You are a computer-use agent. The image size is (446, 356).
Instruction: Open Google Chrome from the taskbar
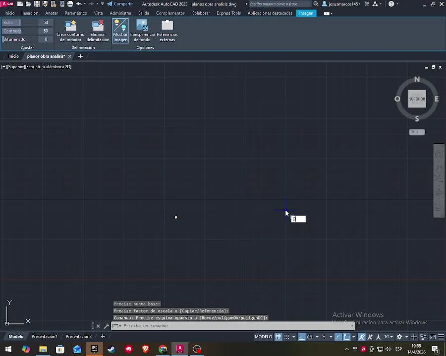click(163, 349)
